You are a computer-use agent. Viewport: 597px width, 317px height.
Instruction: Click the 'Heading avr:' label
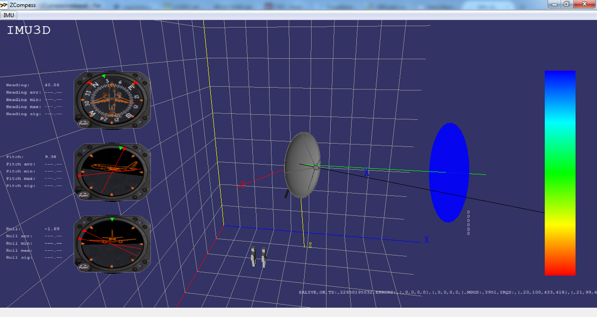click(x=23, y=92)
